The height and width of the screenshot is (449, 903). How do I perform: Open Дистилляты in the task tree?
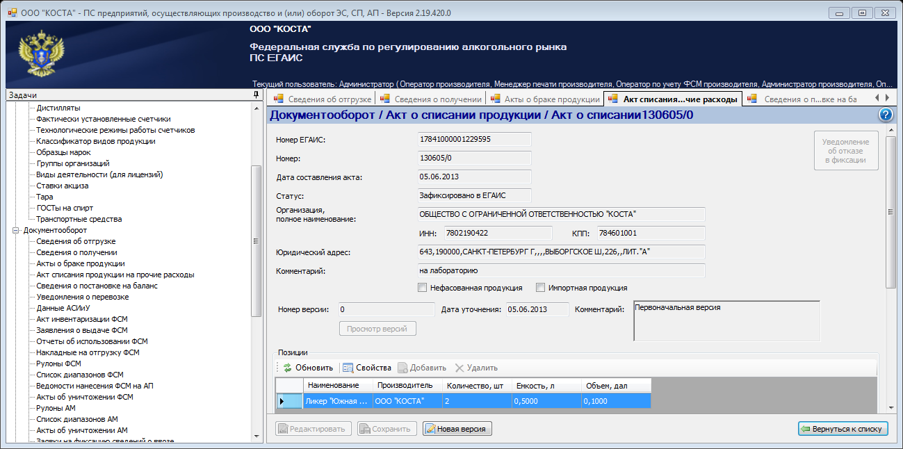[x=58, y=108]
